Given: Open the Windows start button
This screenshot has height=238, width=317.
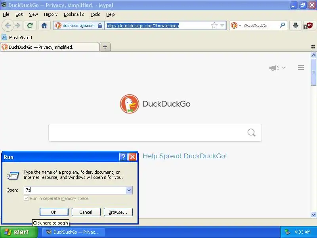Looking at the screenshot, I should click(19, 232).
